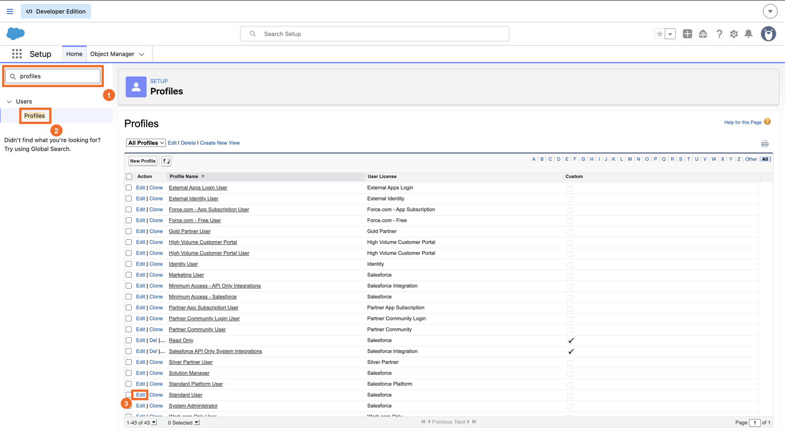Open Trailhead guidance center icon
This screenshot has height=436, width=785.
click(703, 34)
